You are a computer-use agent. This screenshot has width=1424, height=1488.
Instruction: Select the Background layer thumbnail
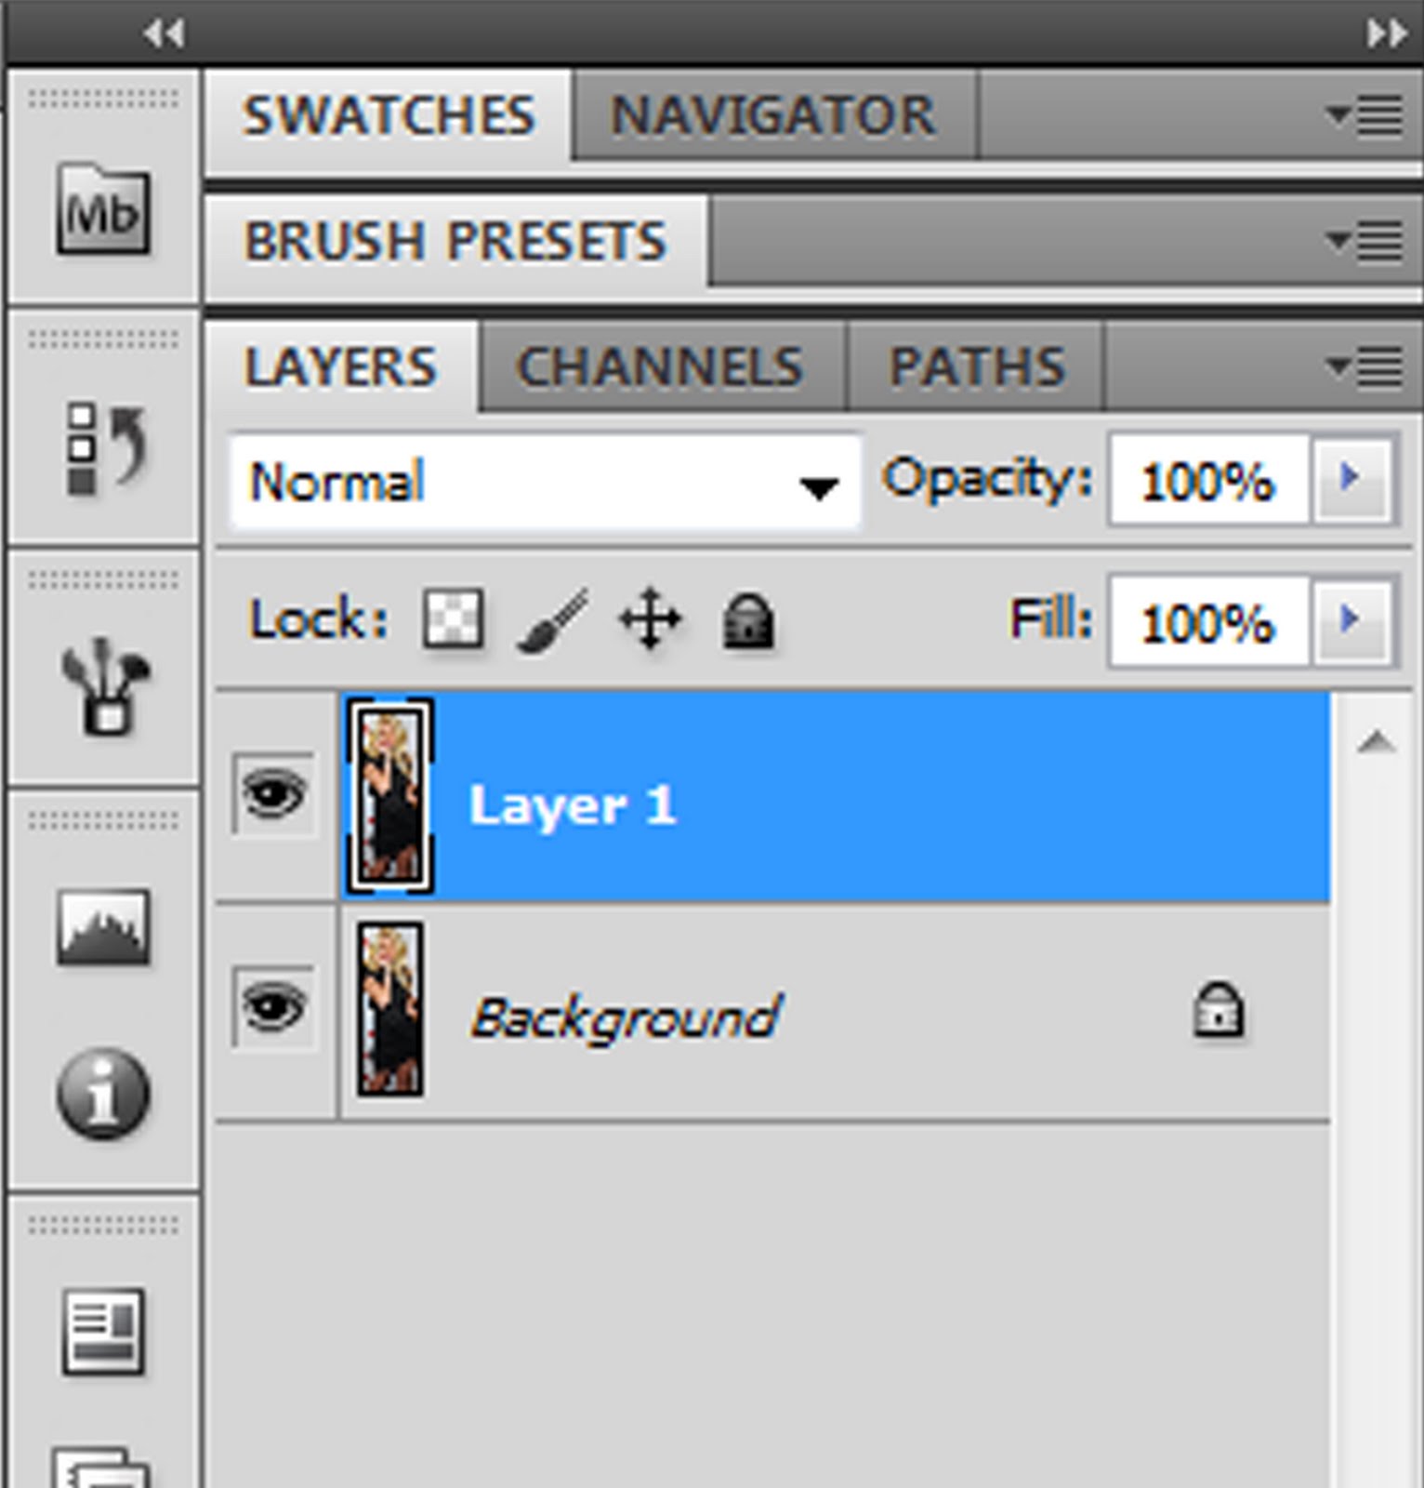tap(390, 1009)
